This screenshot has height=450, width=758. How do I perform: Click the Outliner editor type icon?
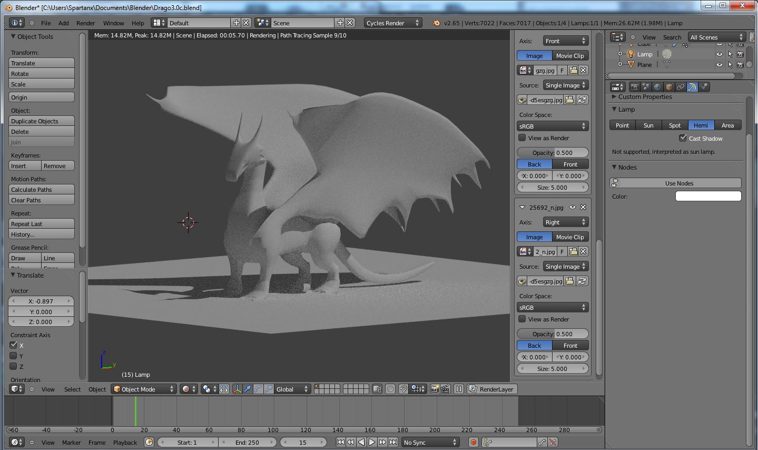(617, 37)
